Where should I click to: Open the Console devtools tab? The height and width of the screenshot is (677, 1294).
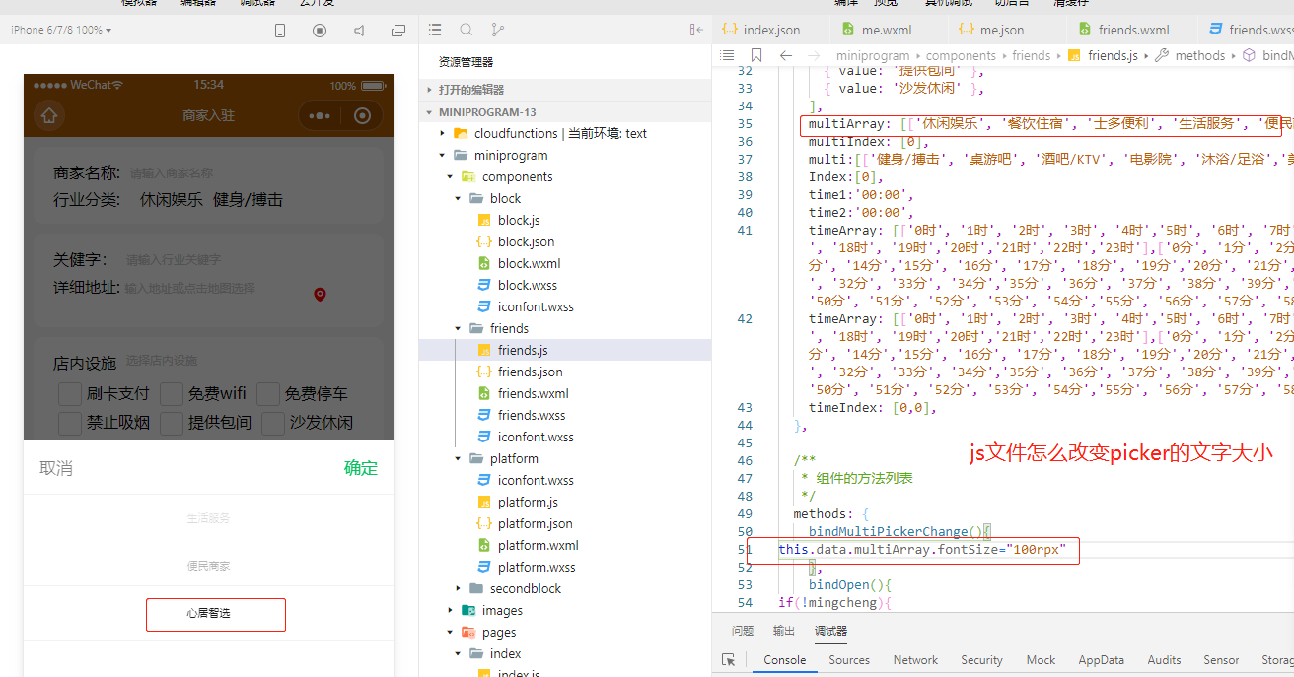(784, 660)
